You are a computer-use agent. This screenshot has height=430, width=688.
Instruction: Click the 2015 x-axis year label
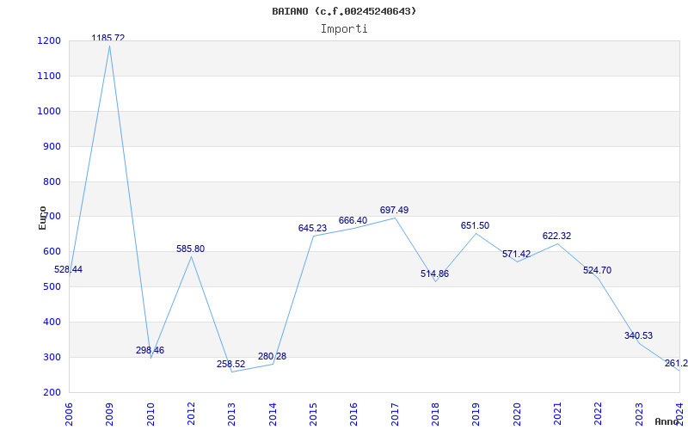[x=313, y=415]
